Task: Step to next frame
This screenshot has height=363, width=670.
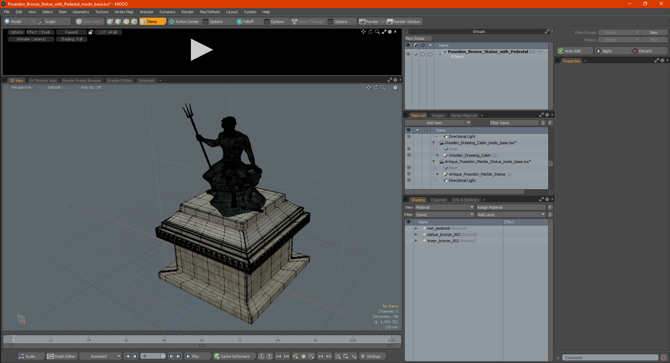Action: click(171, 356)
